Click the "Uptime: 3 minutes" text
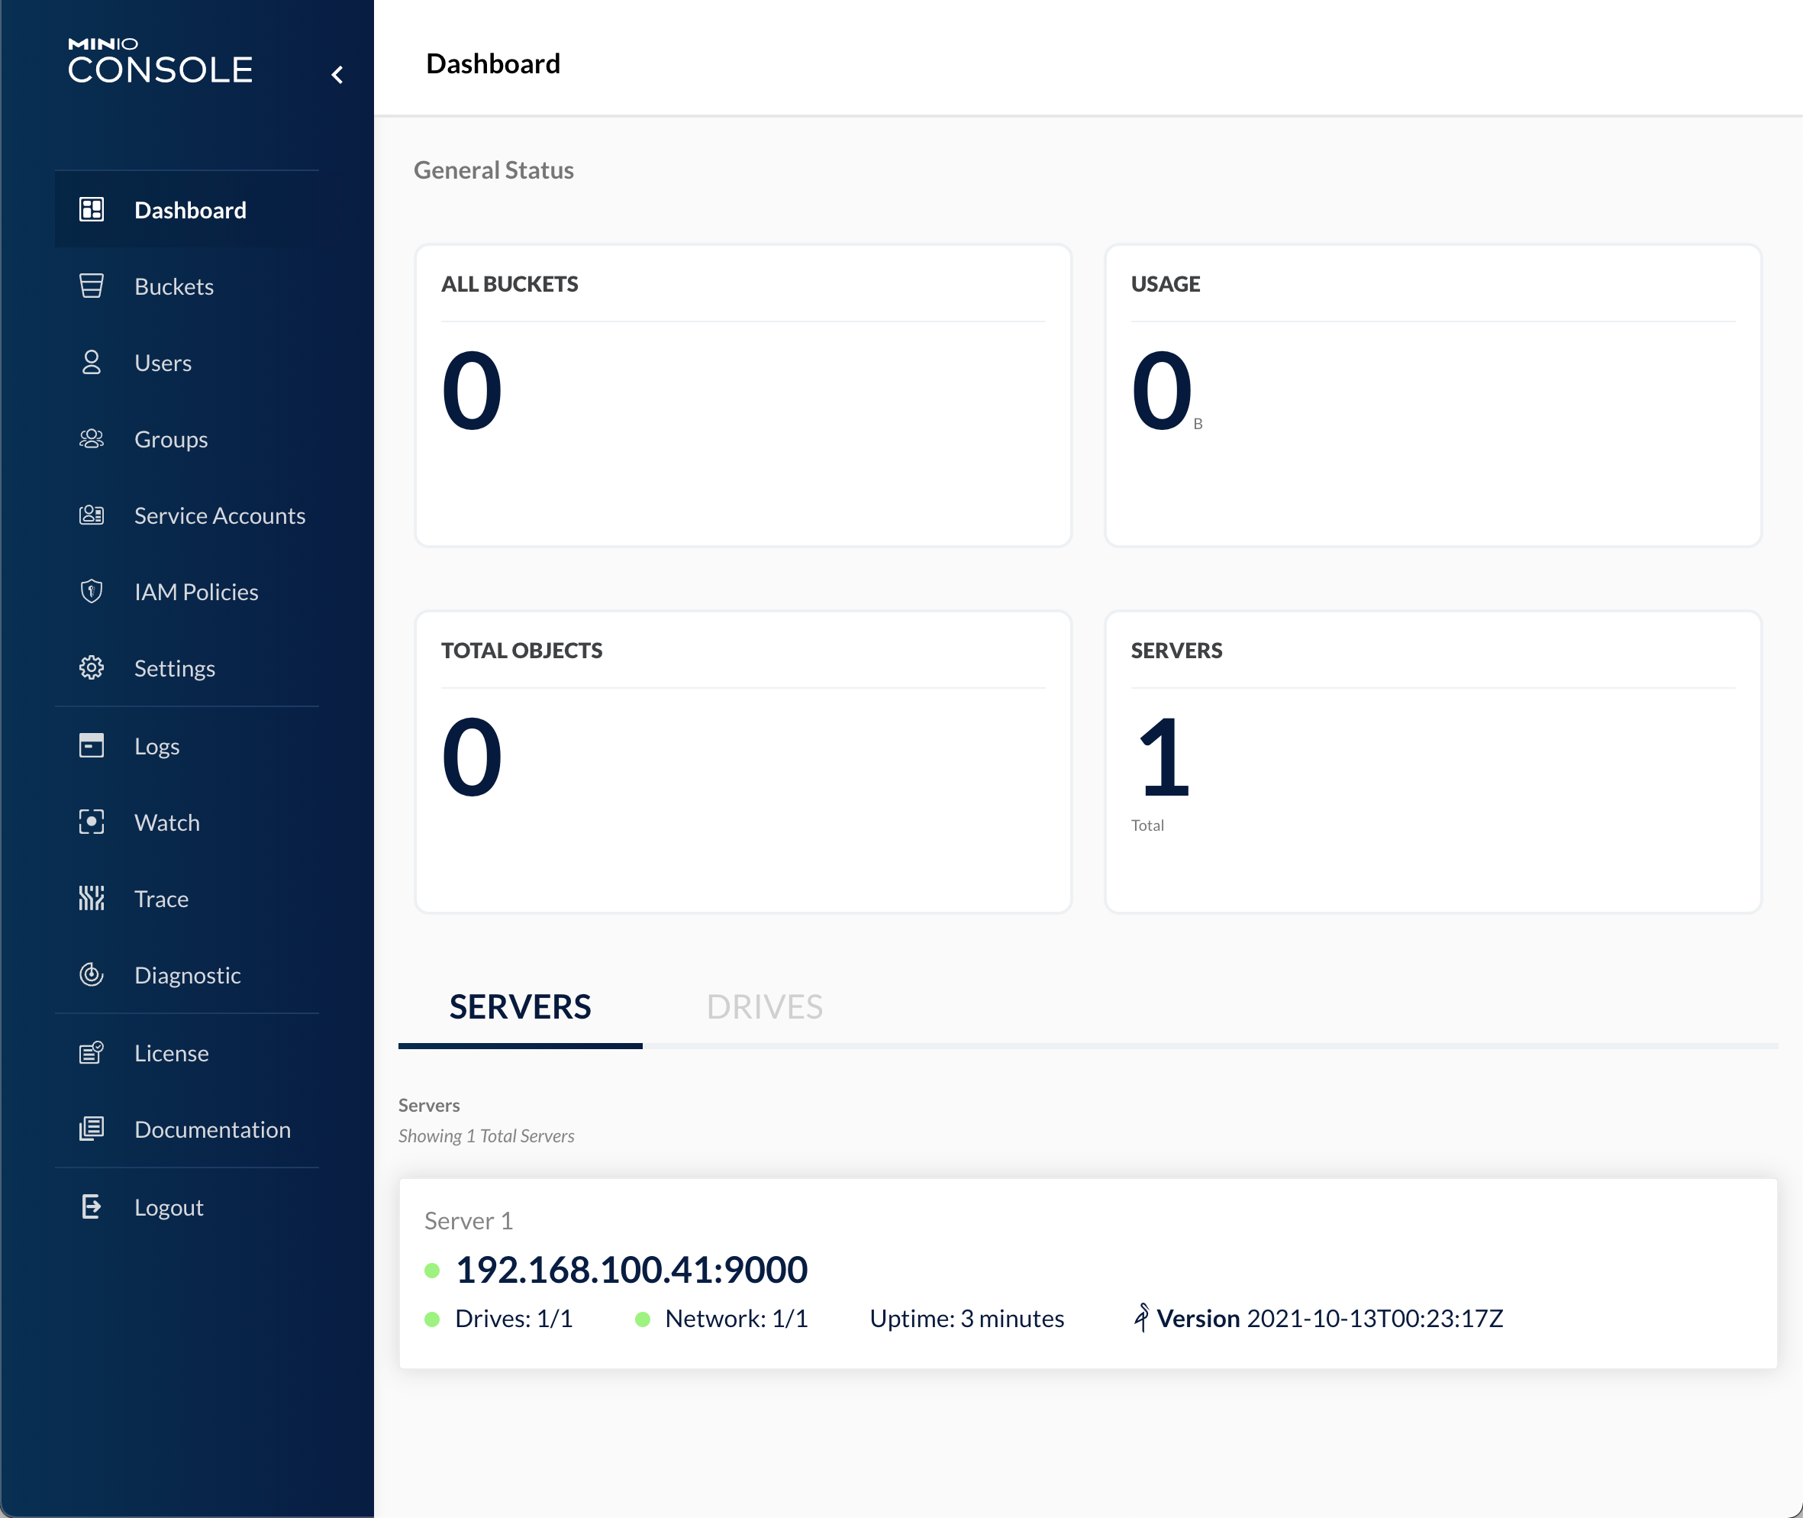The width and height of the screenshot is (1803, 1518). point(967,1319)
